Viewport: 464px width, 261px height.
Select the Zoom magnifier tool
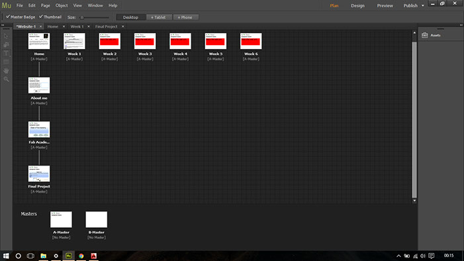[6, 79]
